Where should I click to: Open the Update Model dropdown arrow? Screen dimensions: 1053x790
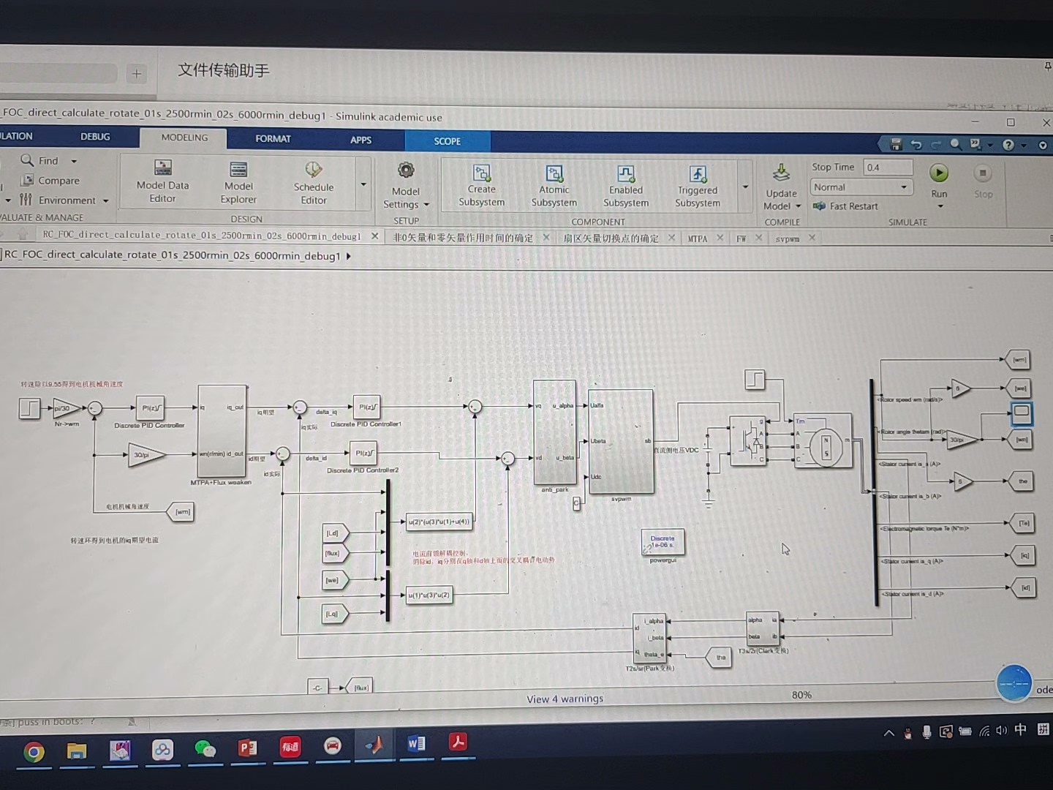(799, 206)
